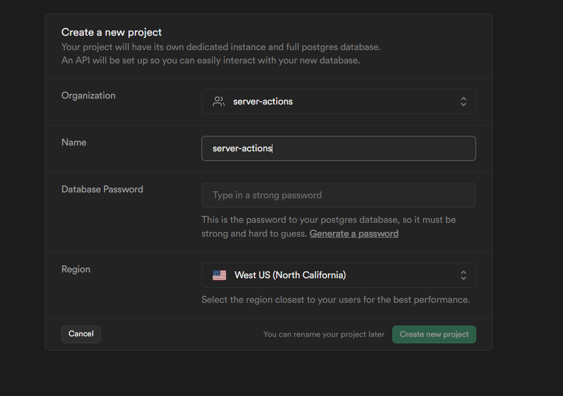Click the Create new project button
This screenshot has width=563, height=396.
coord(434,334)
